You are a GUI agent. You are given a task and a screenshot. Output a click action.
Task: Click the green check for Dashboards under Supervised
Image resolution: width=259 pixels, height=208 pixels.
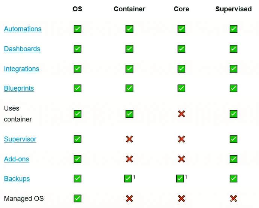[x=233, y=49]
